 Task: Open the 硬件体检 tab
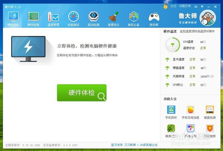point(13,19)
